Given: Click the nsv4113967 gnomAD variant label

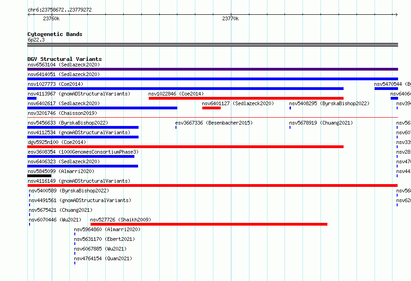Looking at the screenshot, I should [79, 94].
